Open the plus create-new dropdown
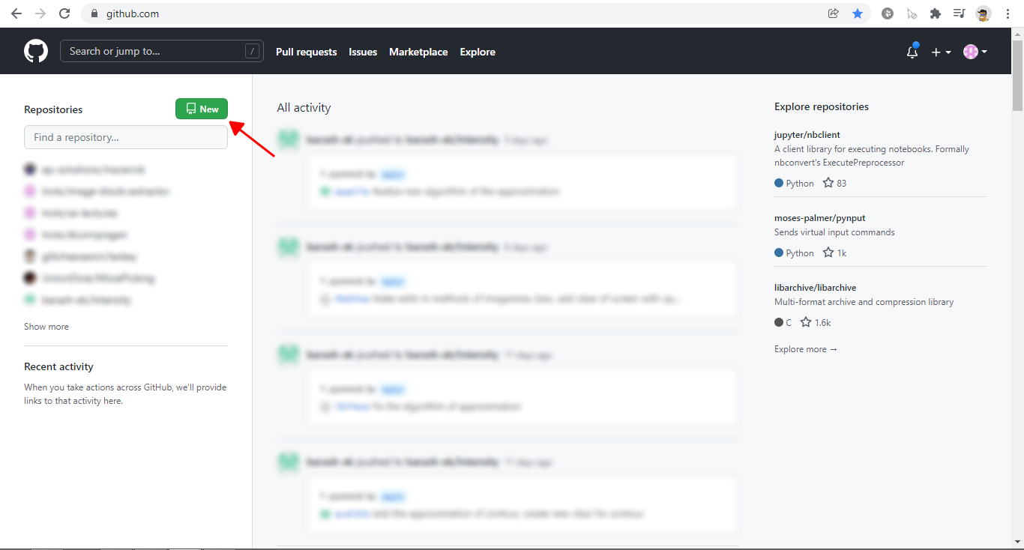This screenshot has width=1024, height=550. point(941,52)
